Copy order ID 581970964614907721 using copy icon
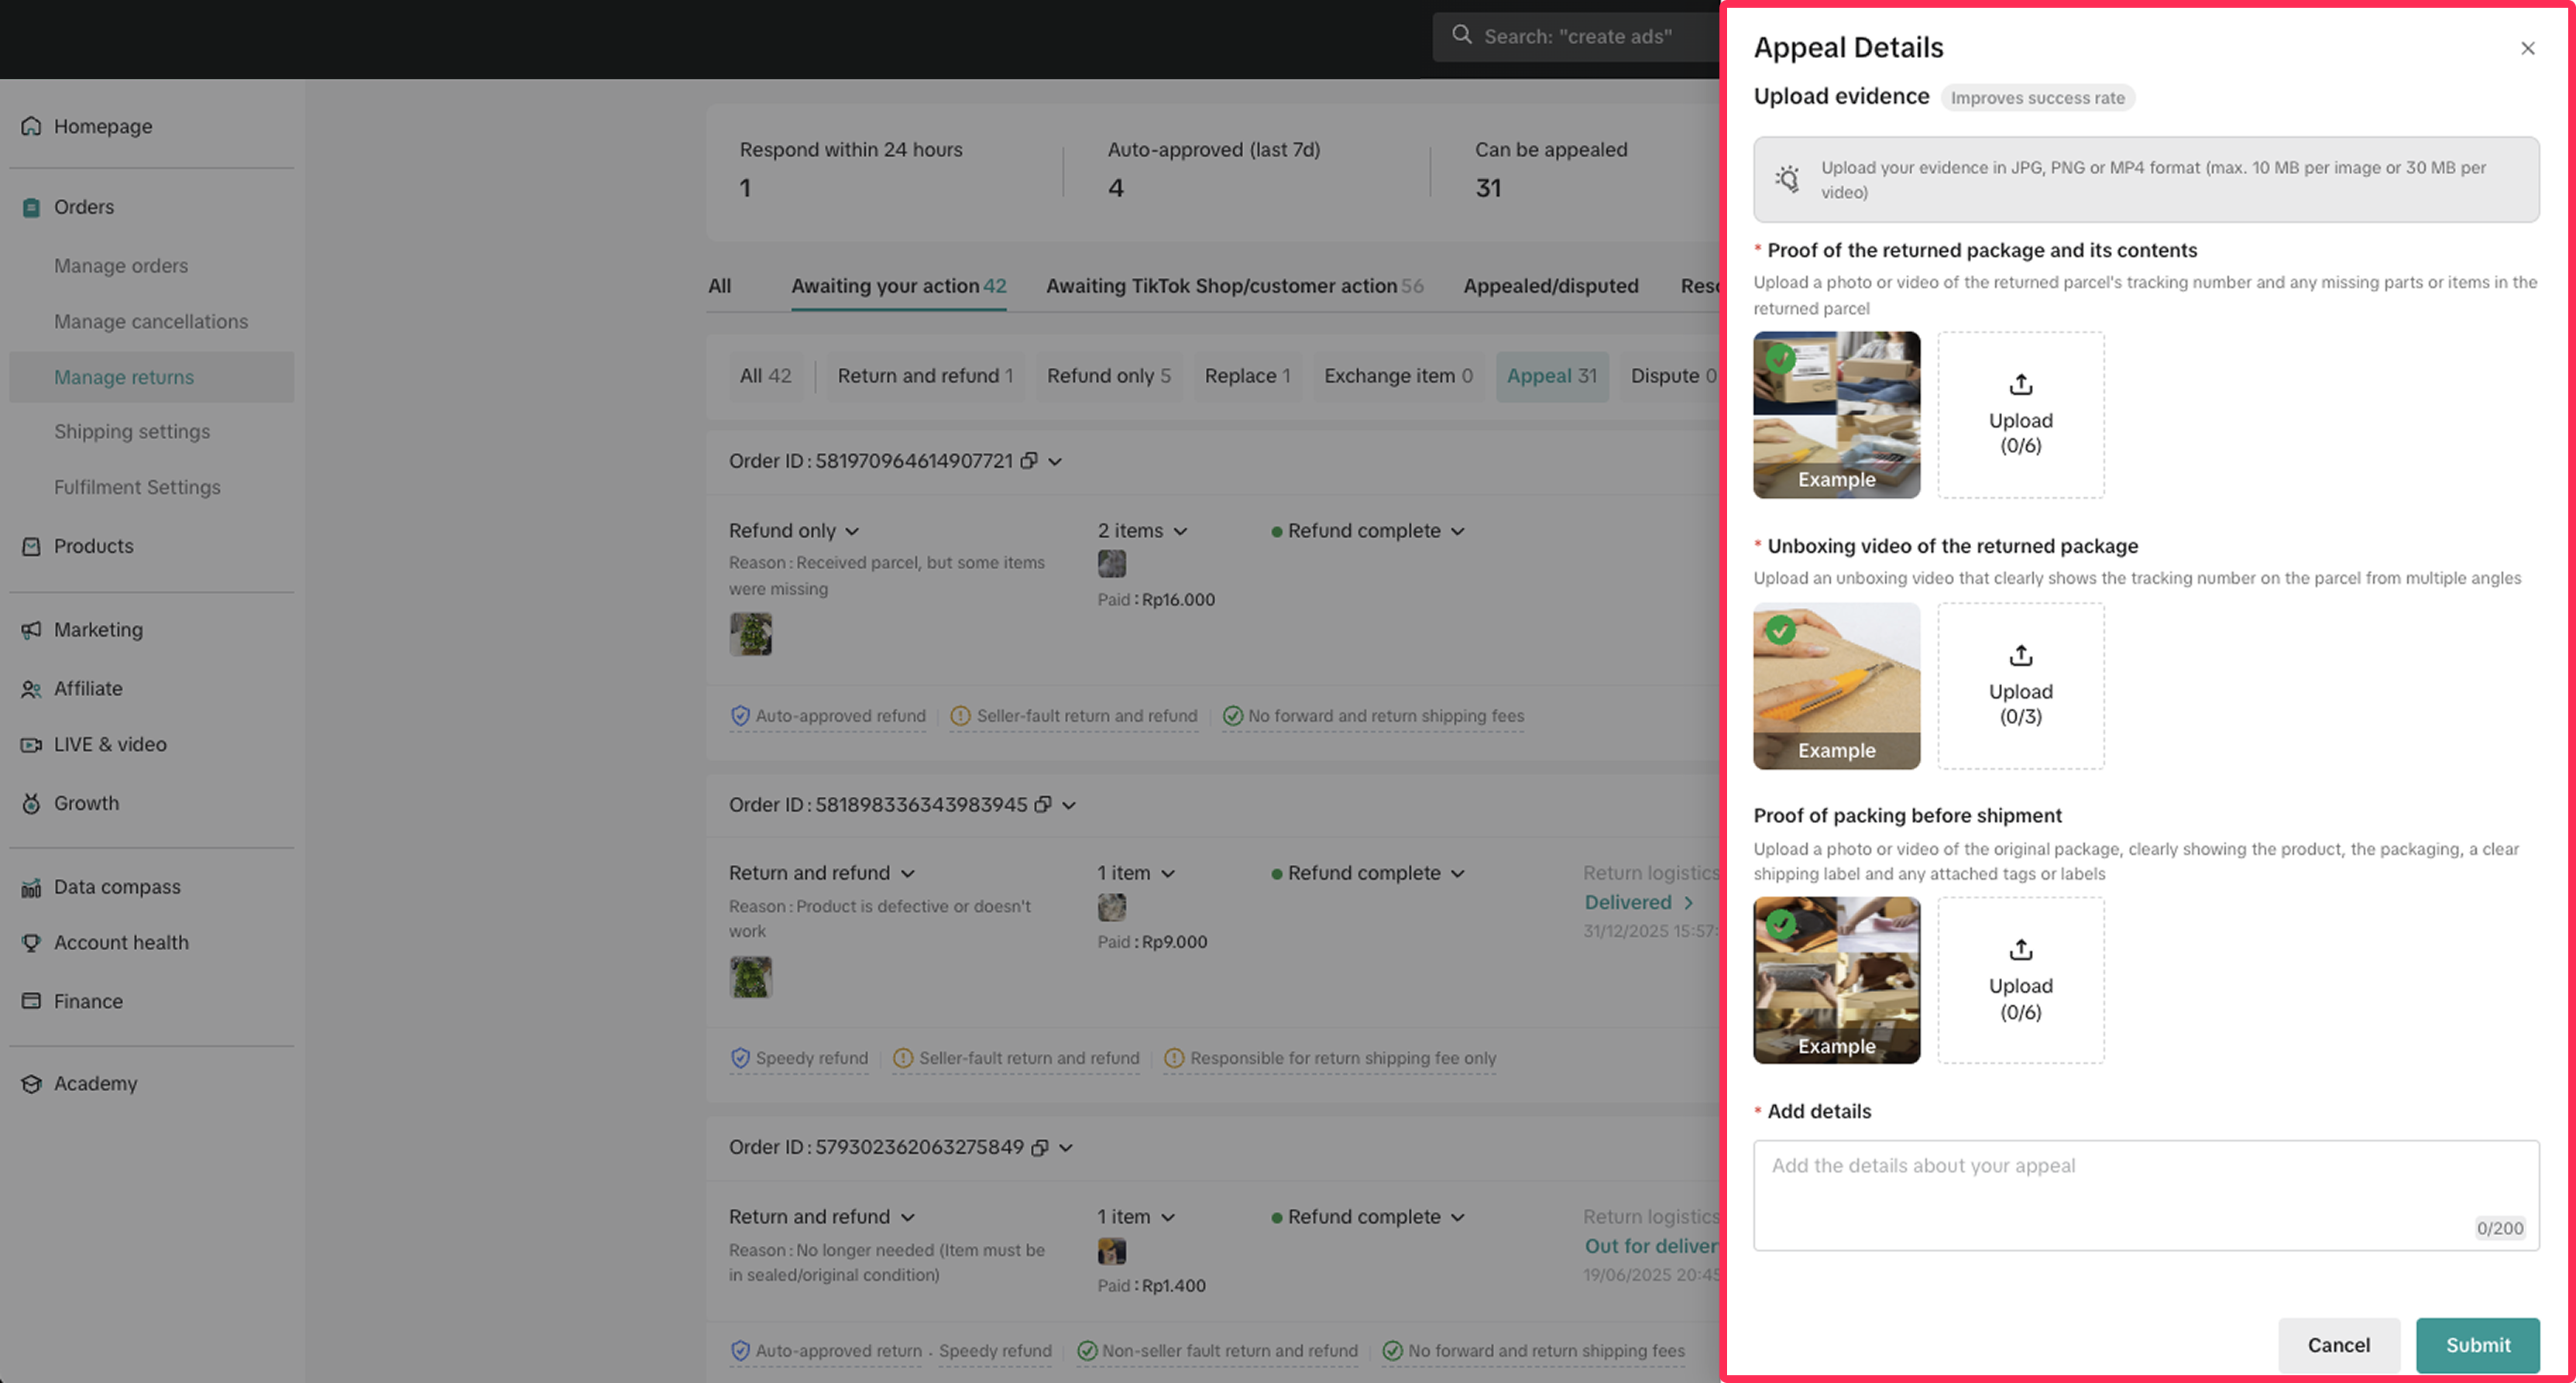 coord(1028,461)
